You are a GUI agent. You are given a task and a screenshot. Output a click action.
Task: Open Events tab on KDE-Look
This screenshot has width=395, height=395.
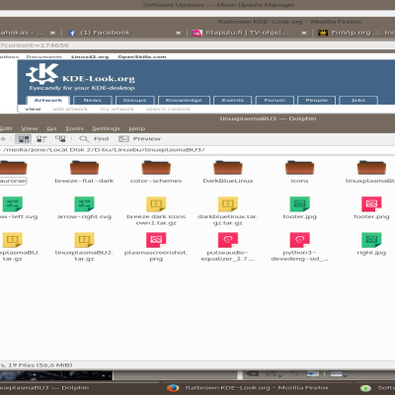(x=233, y=100)
